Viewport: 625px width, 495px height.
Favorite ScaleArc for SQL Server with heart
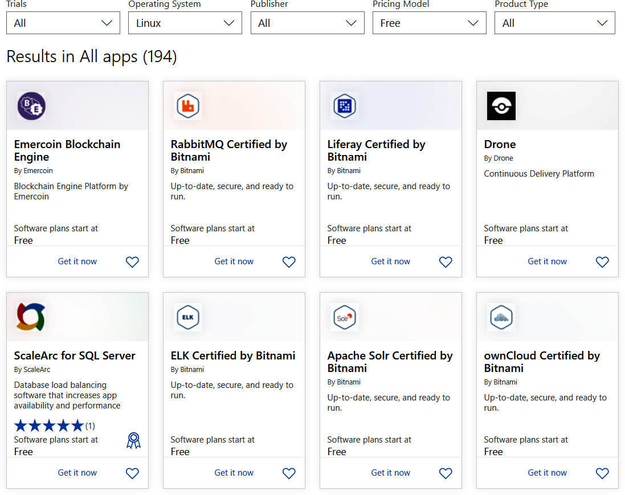pos(132,473)
